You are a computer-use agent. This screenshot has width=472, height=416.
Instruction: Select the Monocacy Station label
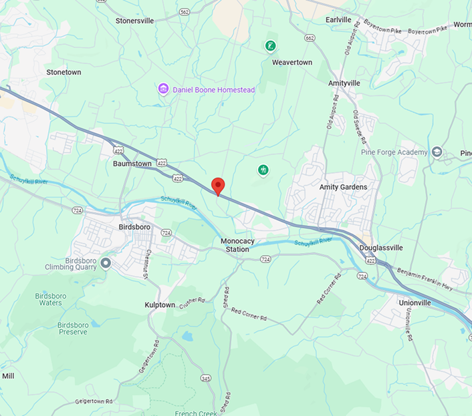tap(237, 245)
